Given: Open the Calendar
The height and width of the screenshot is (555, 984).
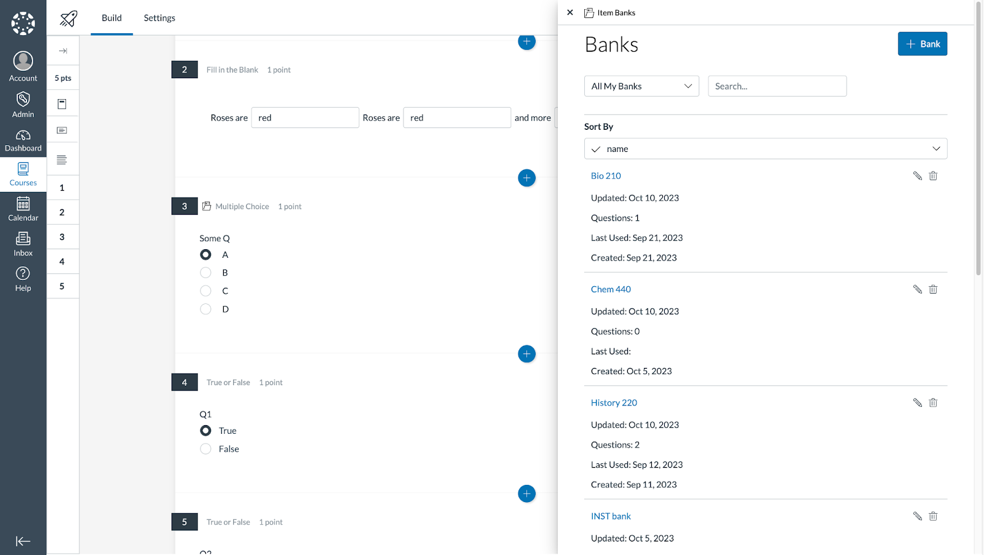Looking at the screenshot, I should click(x=23, y=209).
